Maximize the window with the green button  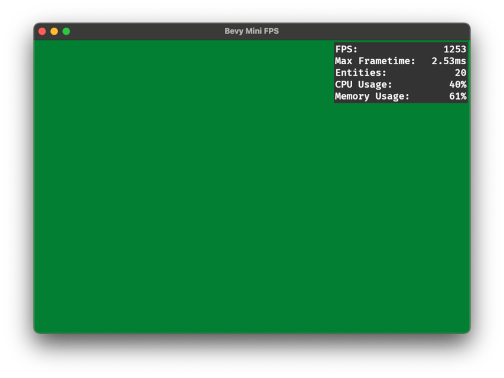pos(66,31)
